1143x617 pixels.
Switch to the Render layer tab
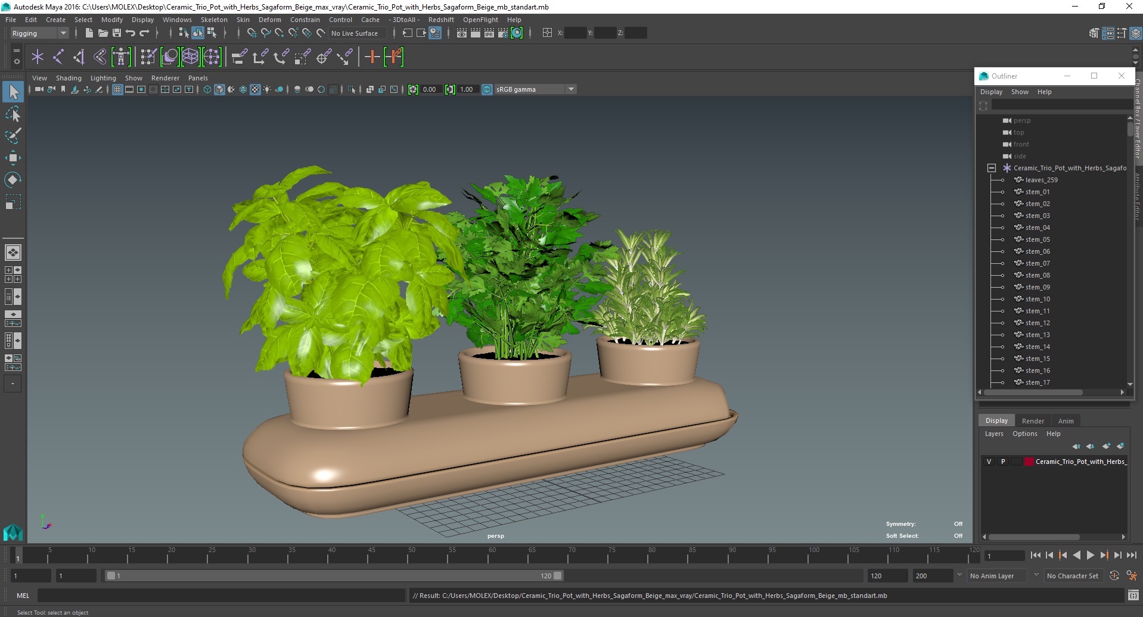coord(1033,421)
